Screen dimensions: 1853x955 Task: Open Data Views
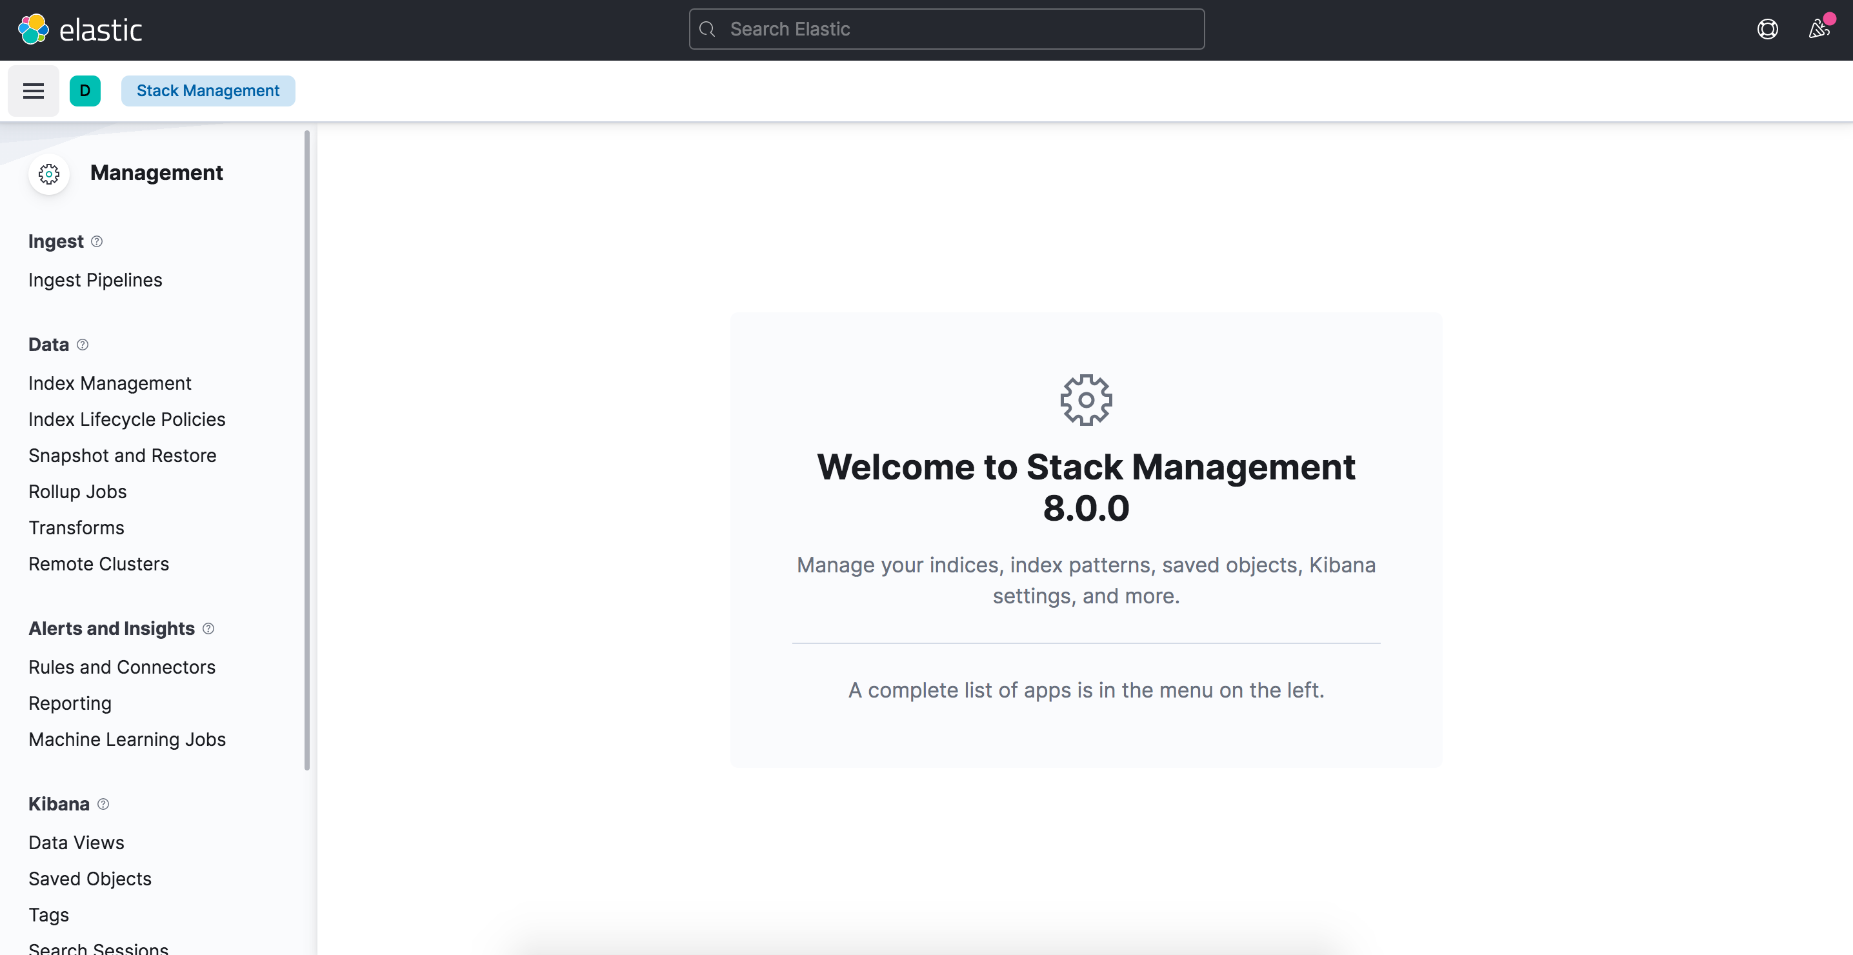point(76,843)
